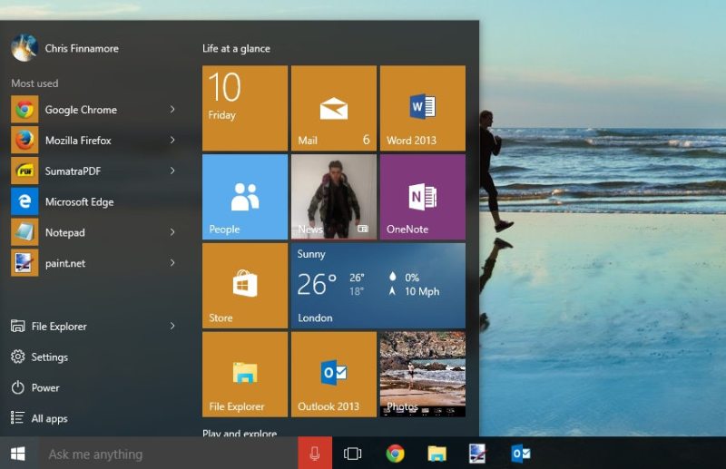
Task: Open SumatraPDF from the Most used list
Action: click(x=95, y=171)
